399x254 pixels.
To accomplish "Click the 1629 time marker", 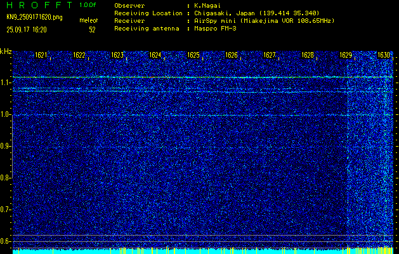I will pos(346,55).
